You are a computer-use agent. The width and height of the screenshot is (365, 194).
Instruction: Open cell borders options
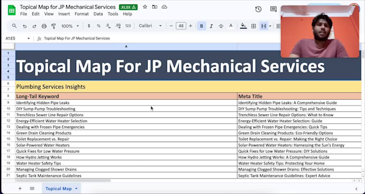click(x=253, y=26)
